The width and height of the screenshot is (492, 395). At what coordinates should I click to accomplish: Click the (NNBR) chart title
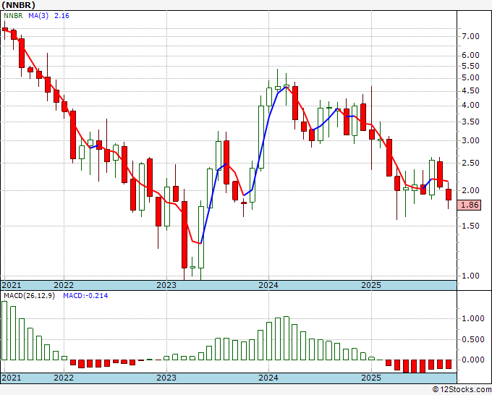19,5
